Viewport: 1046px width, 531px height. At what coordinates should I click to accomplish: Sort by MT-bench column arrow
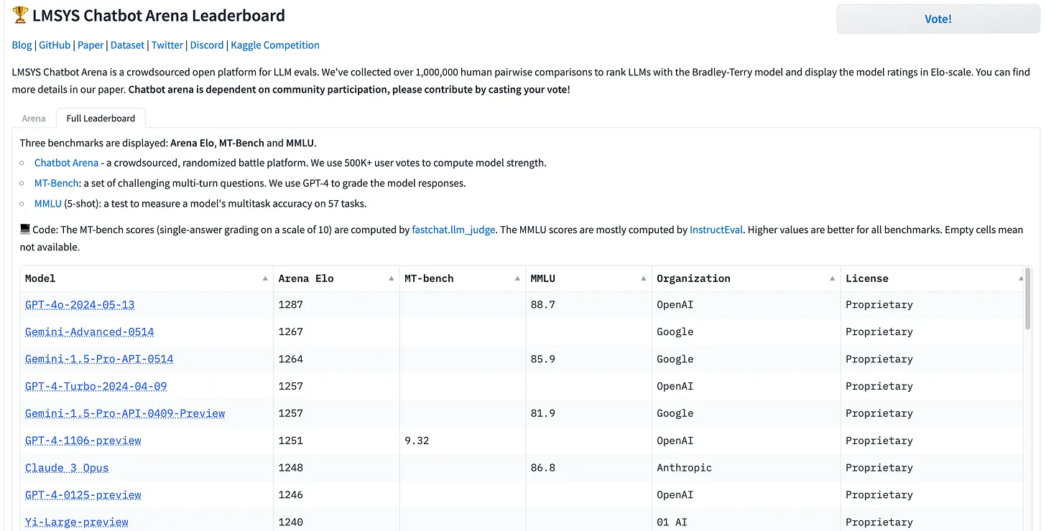518,278
